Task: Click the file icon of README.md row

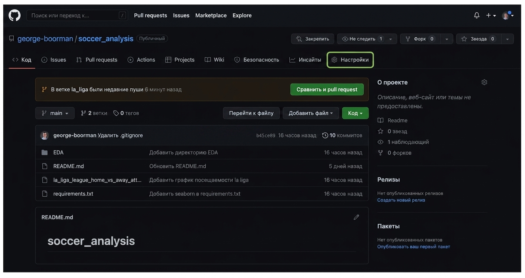Action: click(x=45, y=166)
